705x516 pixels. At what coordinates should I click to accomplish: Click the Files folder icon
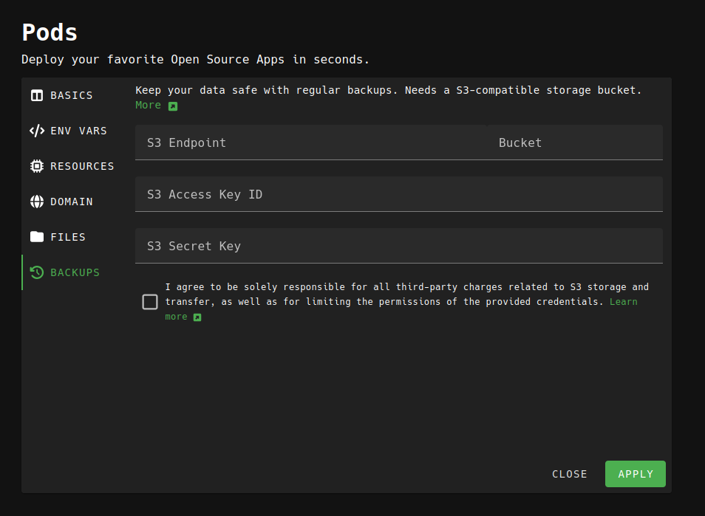tap(37, 237)
